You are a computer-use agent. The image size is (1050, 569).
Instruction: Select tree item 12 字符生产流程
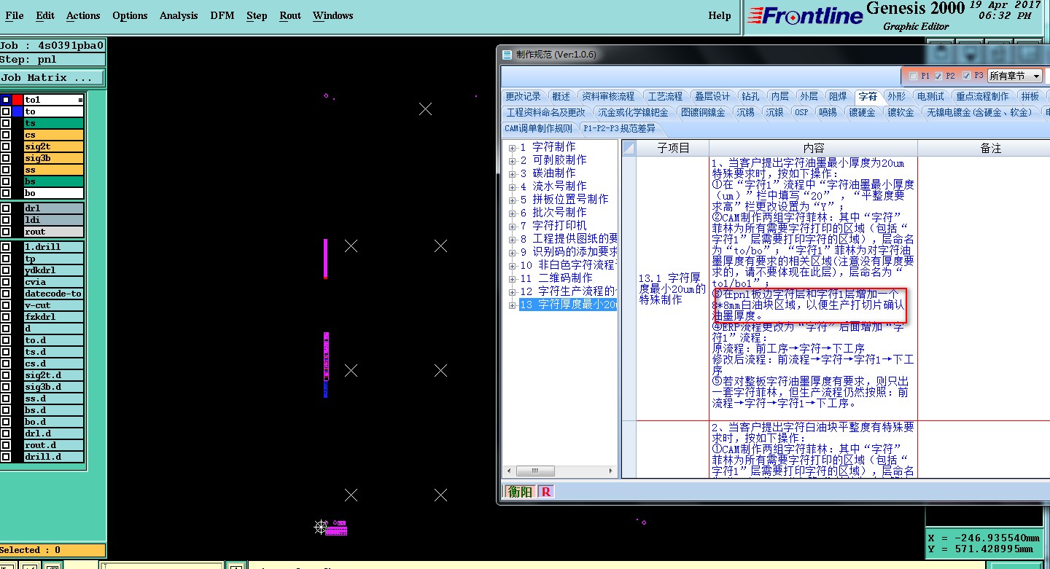[569, 291]
